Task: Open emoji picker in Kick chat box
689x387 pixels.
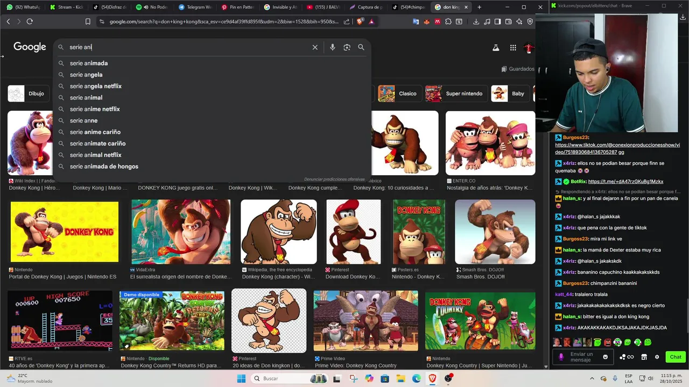Action: 606,357
